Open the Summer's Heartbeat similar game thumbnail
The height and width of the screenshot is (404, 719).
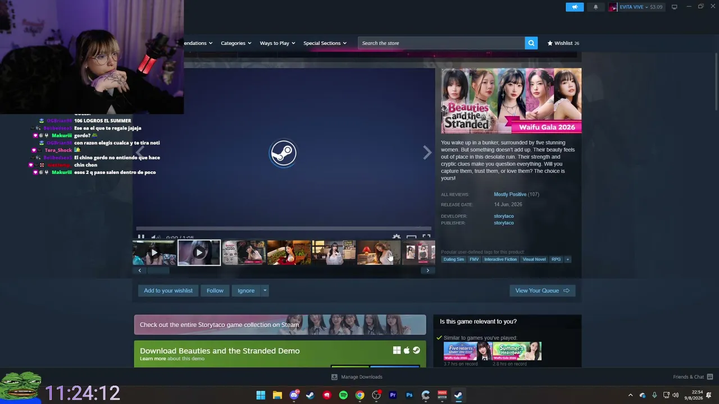(x=517, y=351)
